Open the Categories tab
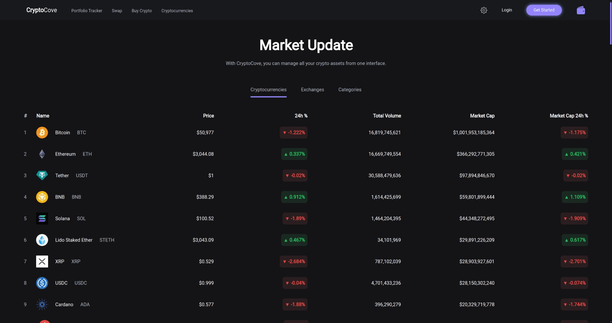The width and height of the screenshot is (612, 323). pyautogui.click(x=350, y=90)
